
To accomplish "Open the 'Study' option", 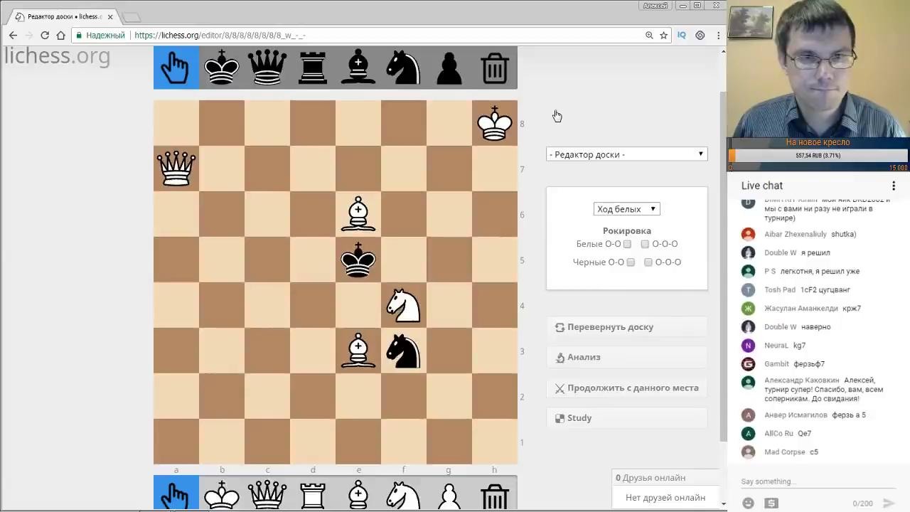I will [x=579, y=418].
